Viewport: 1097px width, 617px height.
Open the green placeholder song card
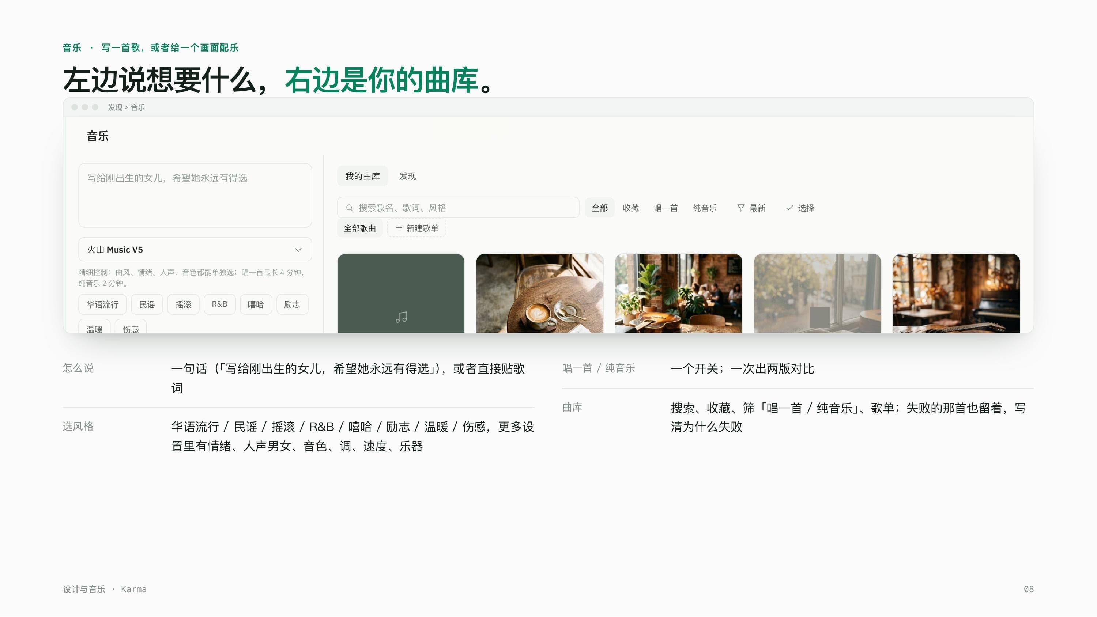pyautogui.click(x=401, y=294)
